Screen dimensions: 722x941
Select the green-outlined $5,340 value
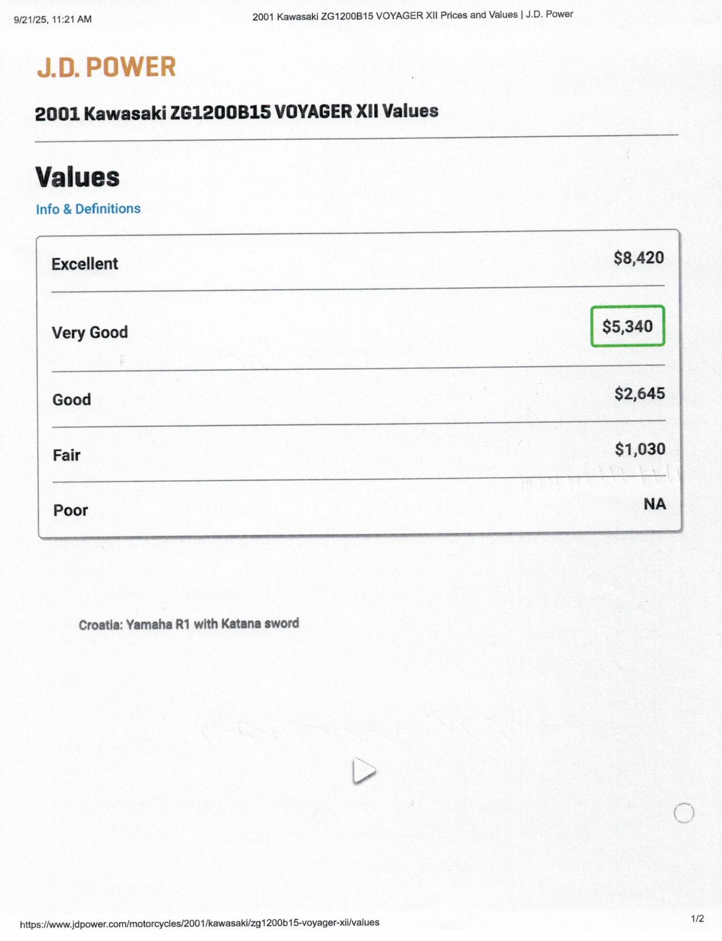[627, 326]
